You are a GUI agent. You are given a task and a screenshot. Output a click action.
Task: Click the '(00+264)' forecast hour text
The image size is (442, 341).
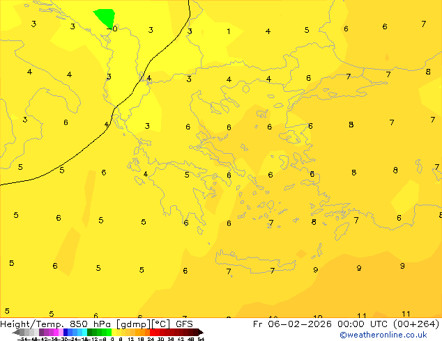click(416, 324)
